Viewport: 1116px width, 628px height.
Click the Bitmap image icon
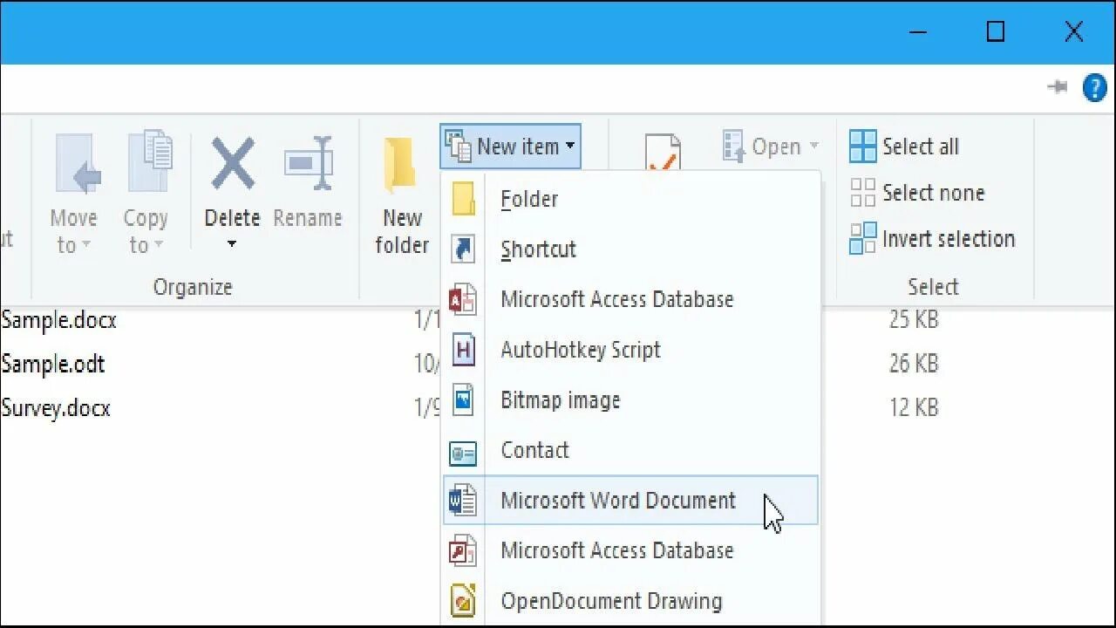(x=463, y=400)
